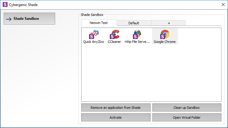The width and height of the screenshot is (228, 128).
Task: Click the "Google Chrome" text label
Action: point(164,42)
